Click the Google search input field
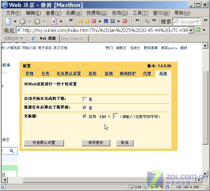The height and width of the screenshot is (191, 210). pyautogui.click(x=187, y=22)
